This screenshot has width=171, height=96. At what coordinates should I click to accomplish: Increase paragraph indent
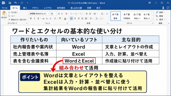click(90, 14)
